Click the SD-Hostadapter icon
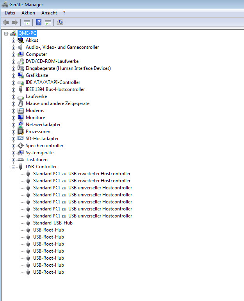The height and width of the screenshot is (301, 244). point(21,138)
